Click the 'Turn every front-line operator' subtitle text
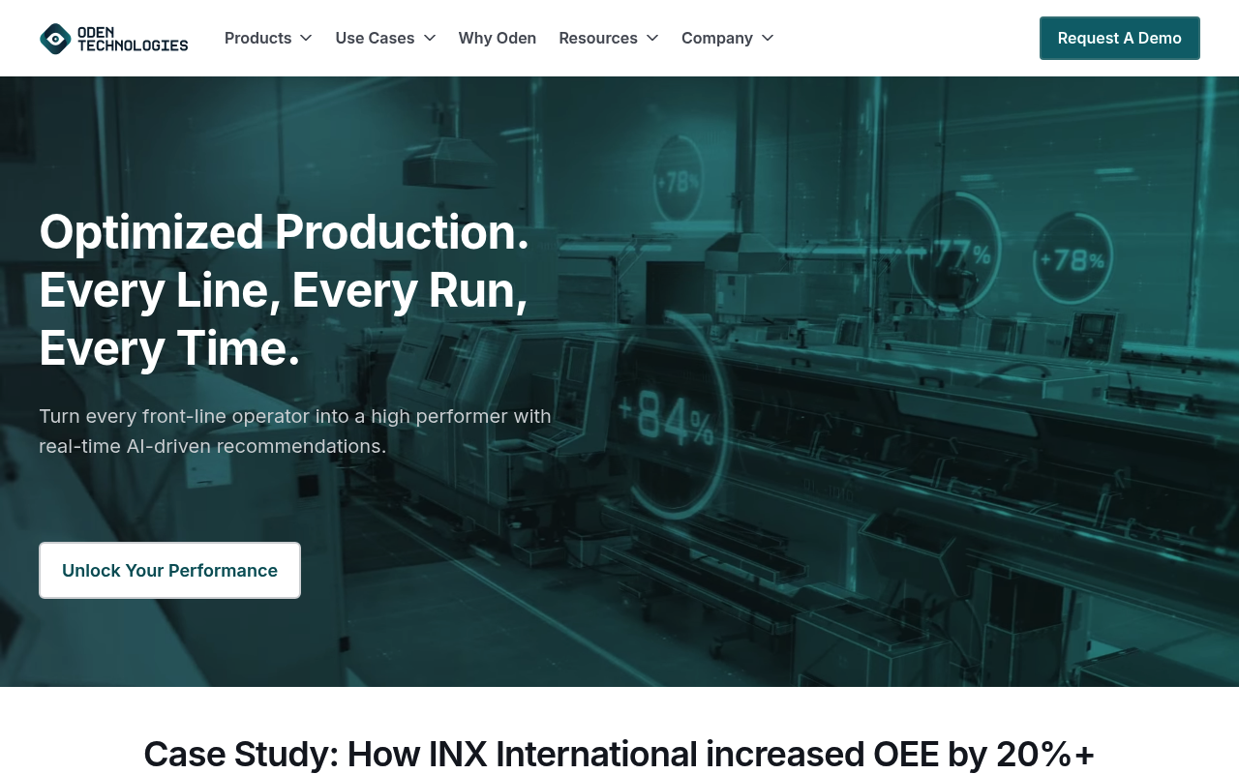Image resolution: width=1239 pixels, height=774 pixels. [x=295, y=431]
